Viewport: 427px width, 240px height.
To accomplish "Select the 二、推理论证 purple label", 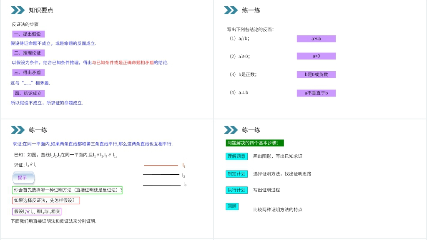I will click(28, 53).
